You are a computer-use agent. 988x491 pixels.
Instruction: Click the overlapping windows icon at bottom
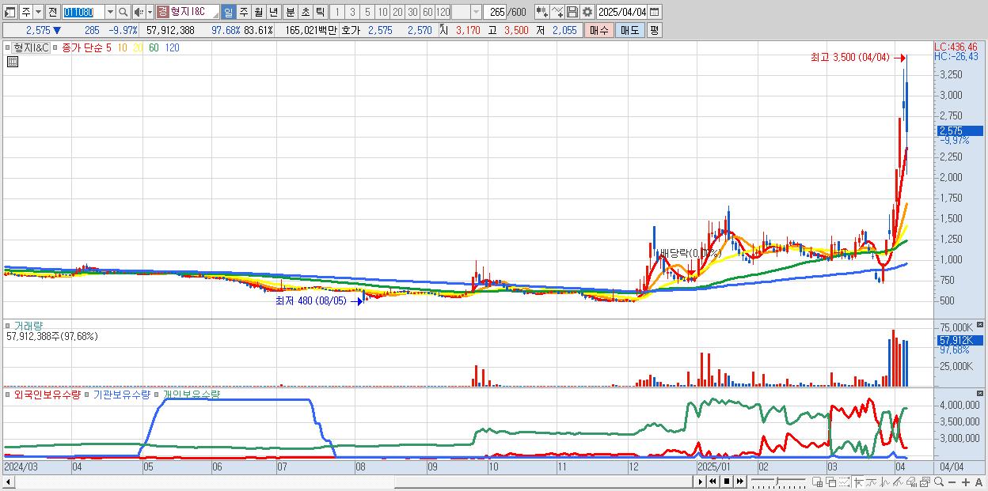831,482
